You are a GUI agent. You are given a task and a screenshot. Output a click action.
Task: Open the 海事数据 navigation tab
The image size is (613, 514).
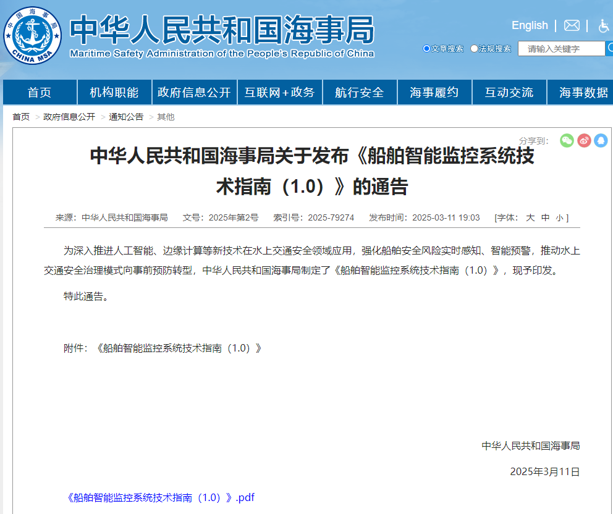coord(580,92)
